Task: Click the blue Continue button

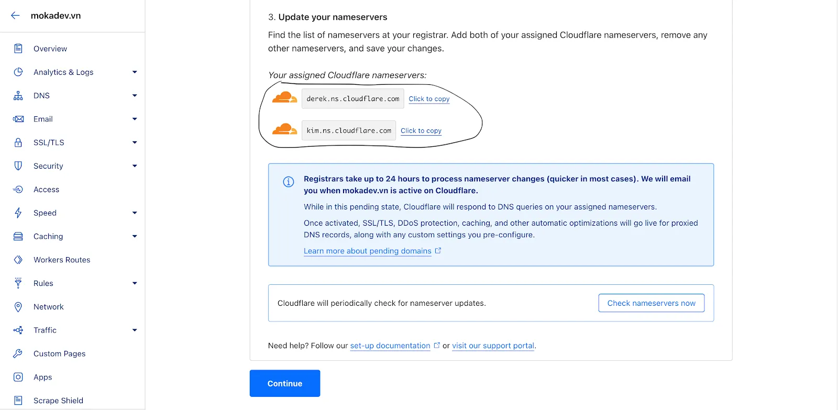Action: (285, 383)
